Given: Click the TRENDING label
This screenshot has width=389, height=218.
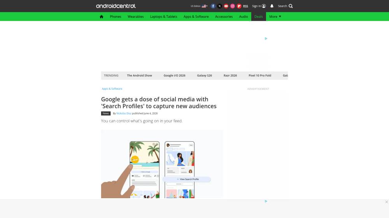Looking at the screenshot, I should [x=111, y=76].
